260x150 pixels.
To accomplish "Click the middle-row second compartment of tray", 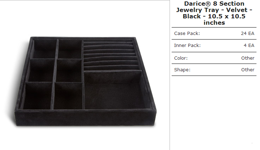I will 69,70.
